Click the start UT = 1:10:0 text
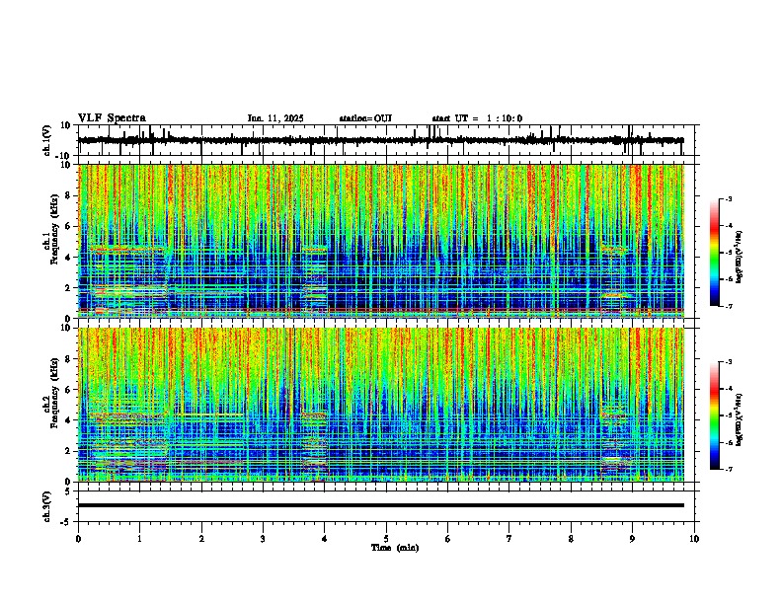Viewport: 782px width, 604px height. tap(477, 118)
